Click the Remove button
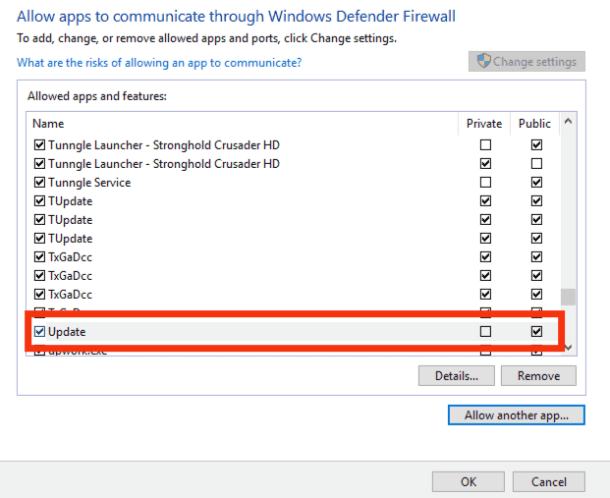The height and width of the screenshot is (498, 610). point(538,375)
